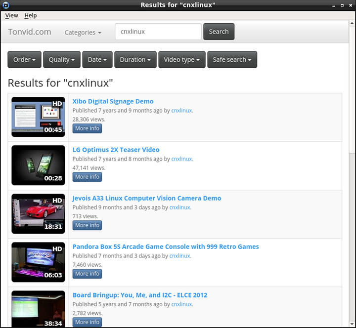
Task: Click the Search button
Action: (219, 32)
